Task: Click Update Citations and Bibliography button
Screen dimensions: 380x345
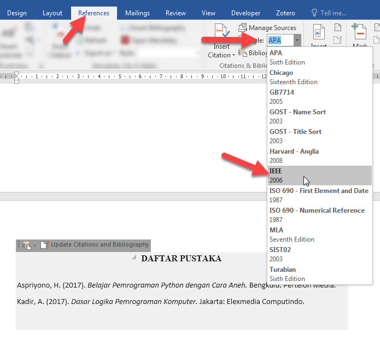Action: 100,245
